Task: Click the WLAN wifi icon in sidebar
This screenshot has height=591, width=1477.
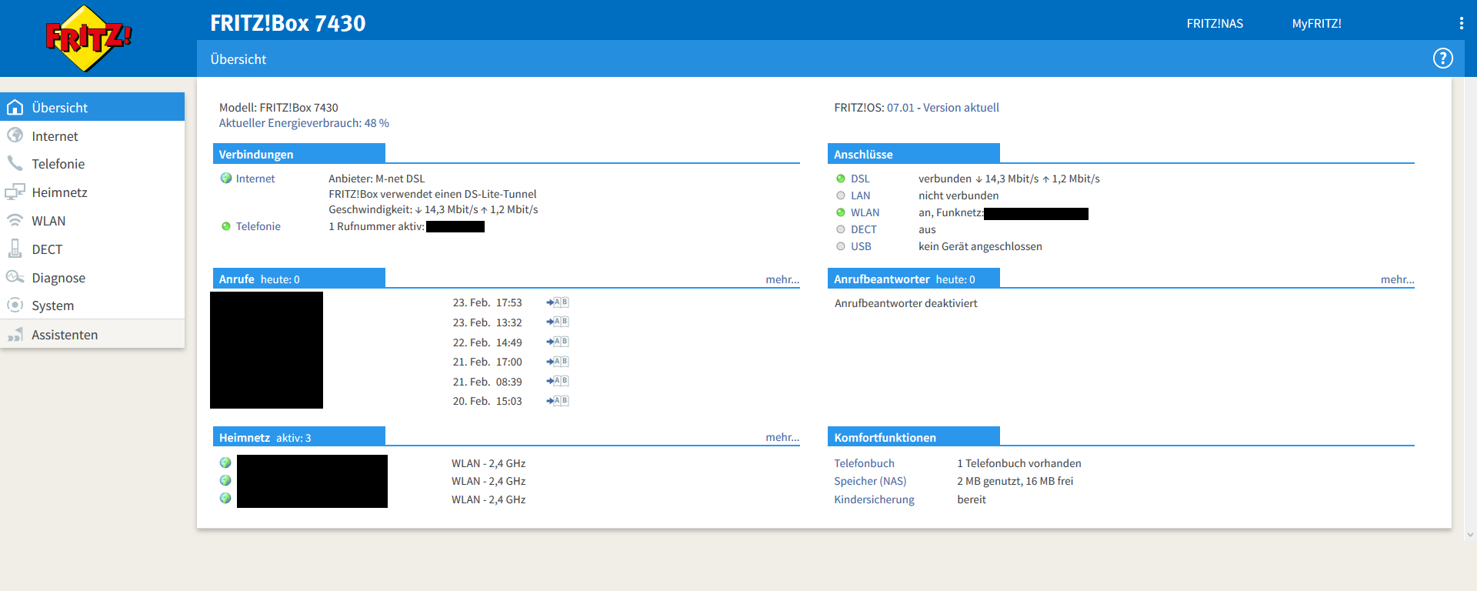Action: pyautogui.click(x=15, y=220)
